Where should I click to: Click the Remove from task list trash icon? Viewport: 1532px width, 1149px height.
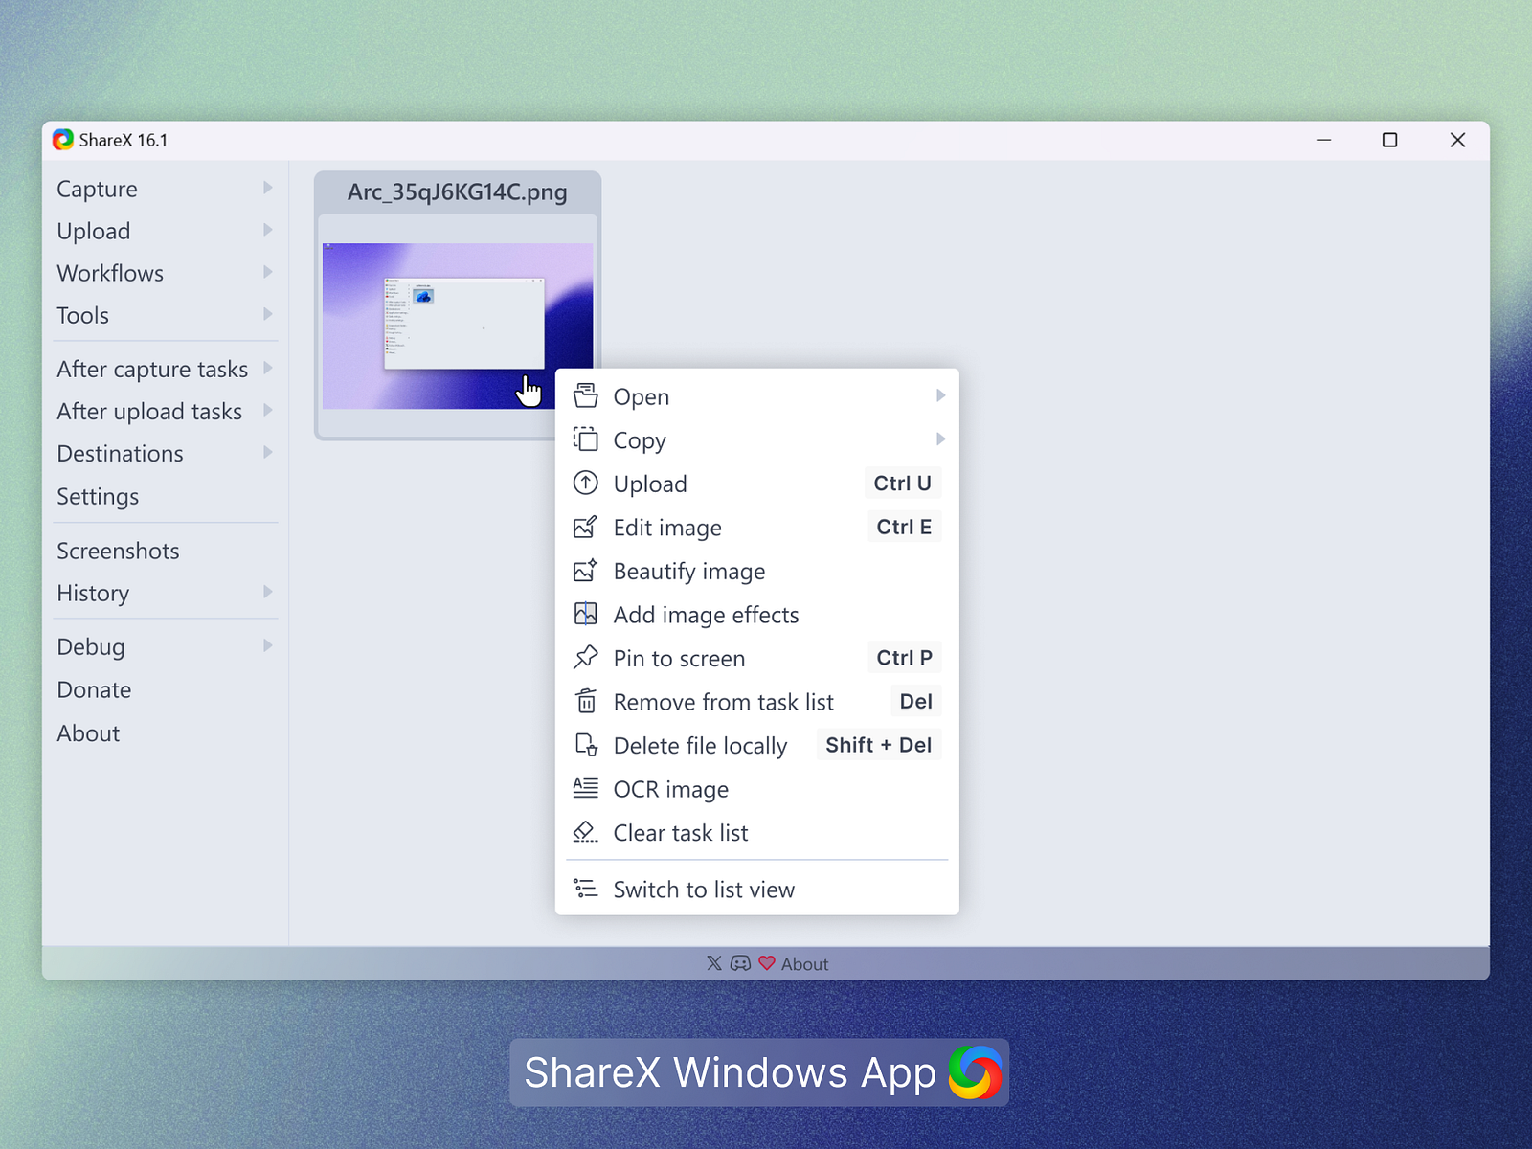[585, 701]
